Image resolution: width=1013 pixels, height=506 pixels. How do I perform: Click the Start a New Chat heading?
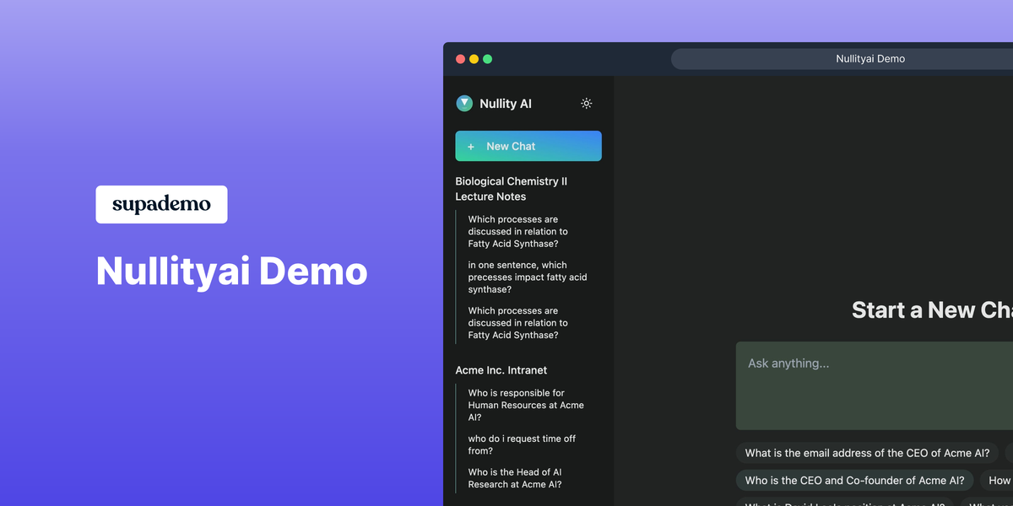932,310
